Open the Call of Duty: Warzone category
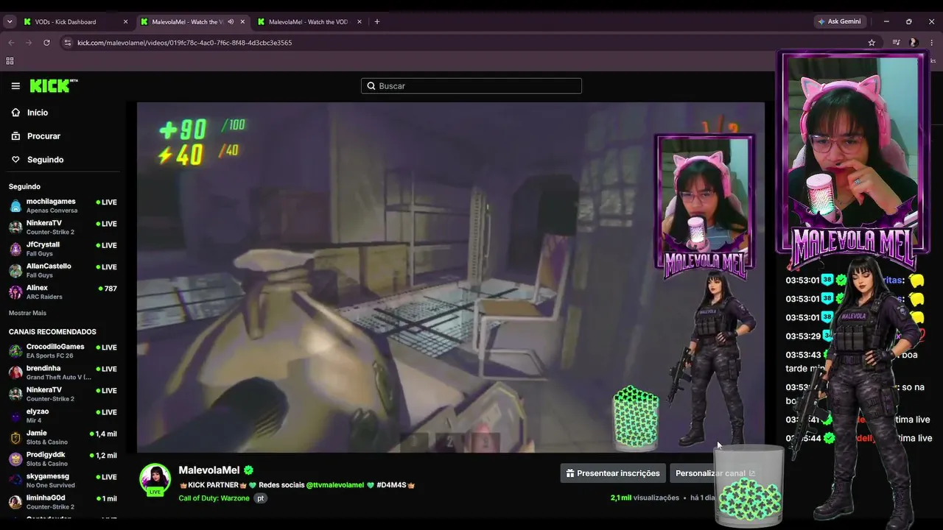 click(214, 498)
